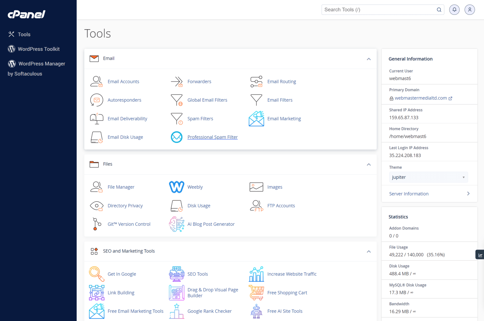Open the AI Blog Post Generator icon

[176, 224]
